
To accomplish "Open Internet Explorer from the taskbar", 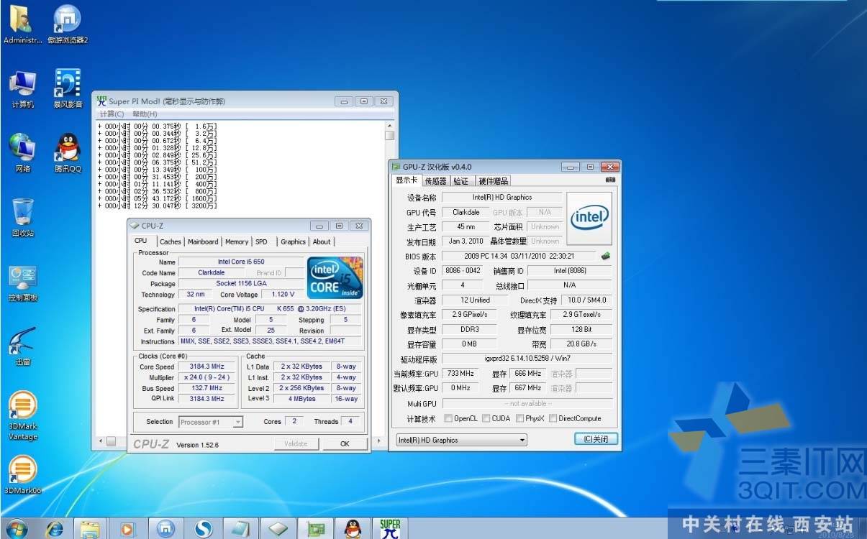I will pos(54,529).
